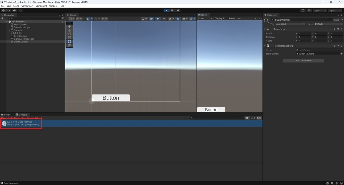
Task: Open the Assets menu
Action: (16, 6)
